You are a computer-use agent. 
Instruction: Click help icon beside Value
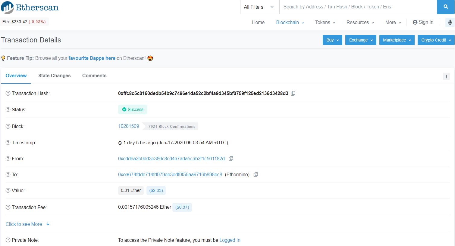[x=8, y=190]
